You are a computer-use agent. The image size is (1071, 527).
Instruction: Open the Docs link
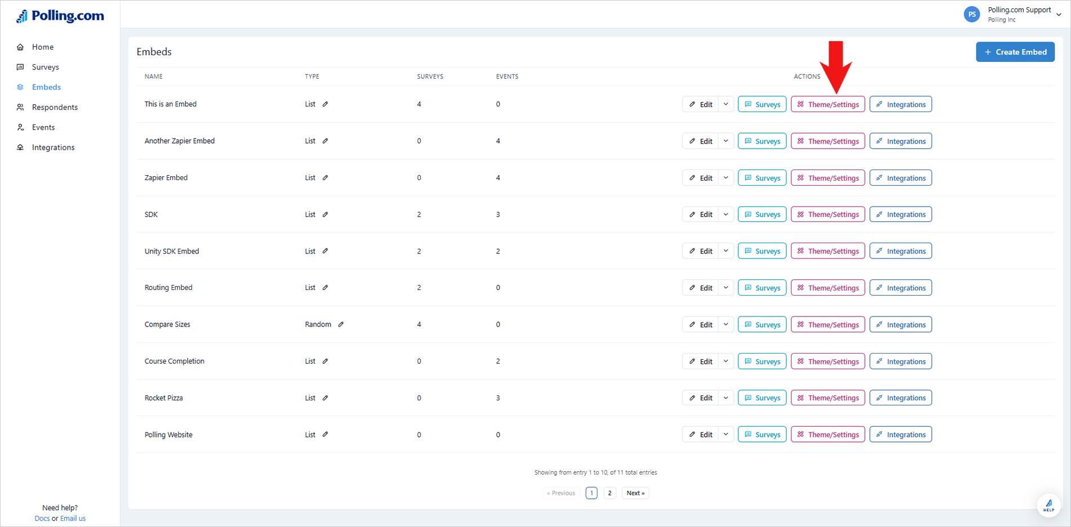coord(42,519)
